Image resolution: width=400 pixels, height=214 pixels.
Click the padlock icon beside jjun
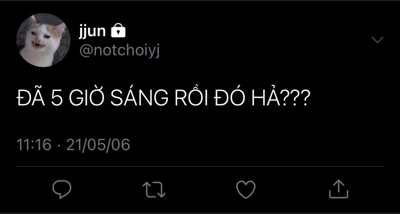pyautogui.click(x=117, y=32)
